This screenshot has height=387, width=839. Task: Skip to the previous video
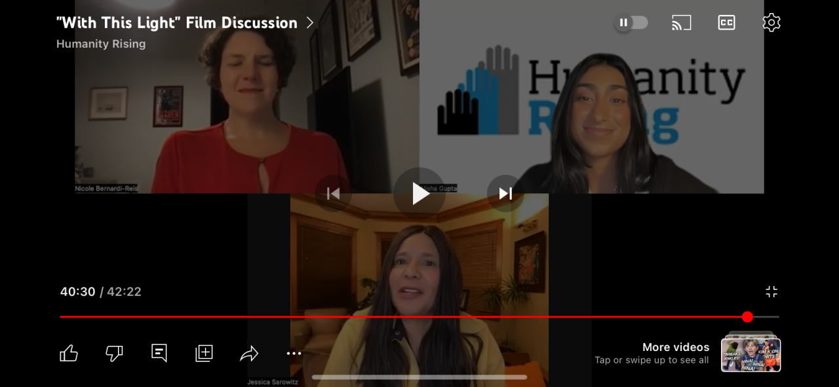(333, 193)
